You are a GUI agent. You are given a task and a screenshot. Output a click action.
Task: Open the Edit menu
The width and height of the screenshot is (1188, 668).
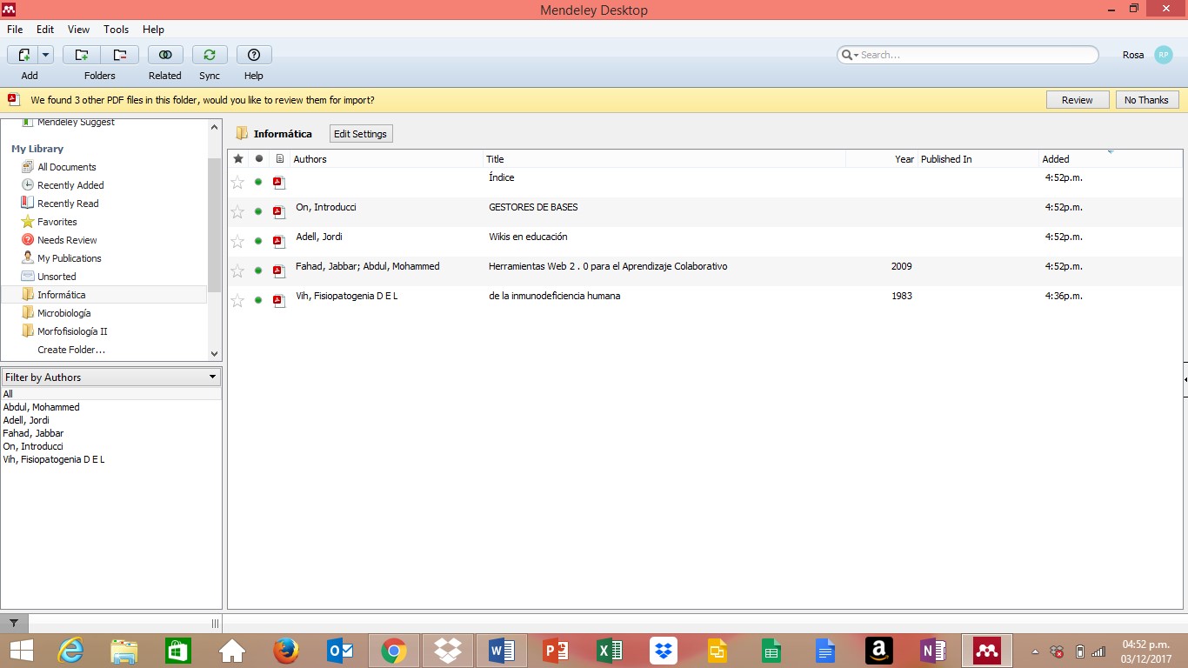tap(45, 30)
